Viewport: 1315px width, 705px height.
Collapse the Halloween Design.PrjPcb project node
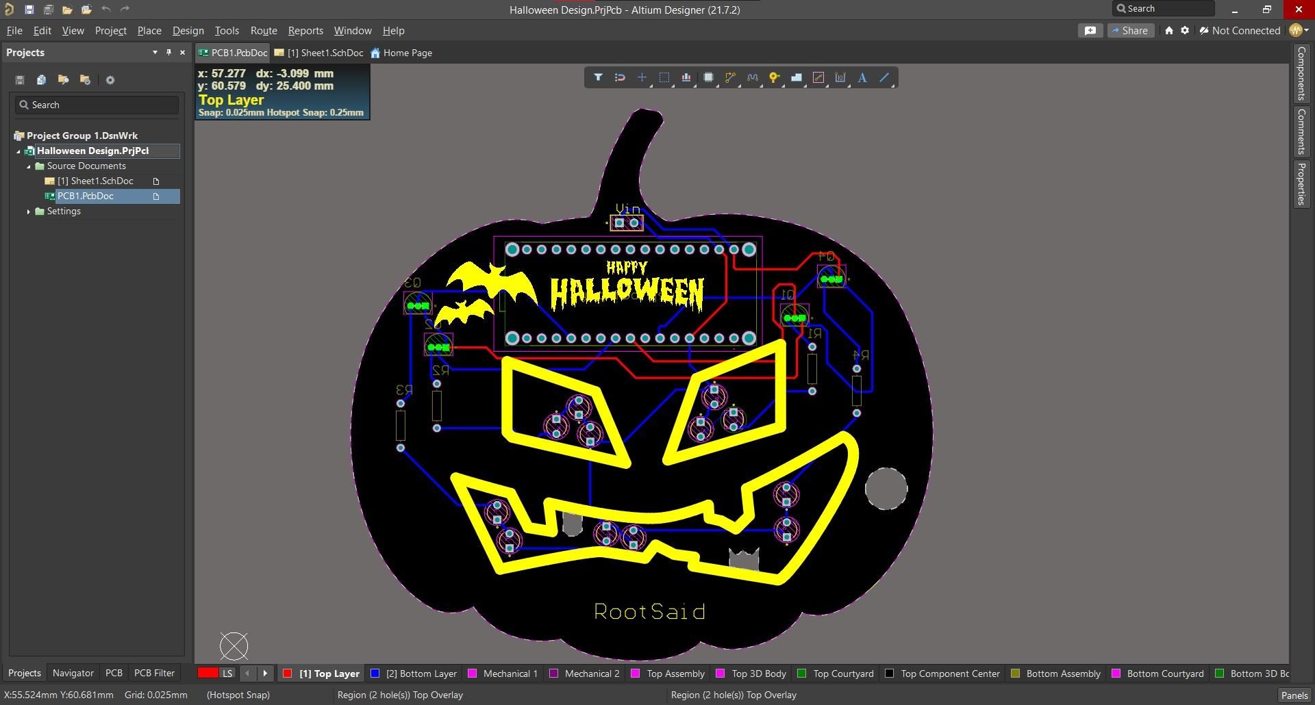click(x=19, y=151)
